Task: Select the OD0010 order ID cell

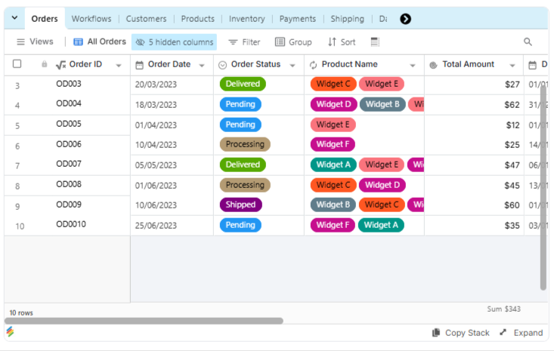Action: 71,224
